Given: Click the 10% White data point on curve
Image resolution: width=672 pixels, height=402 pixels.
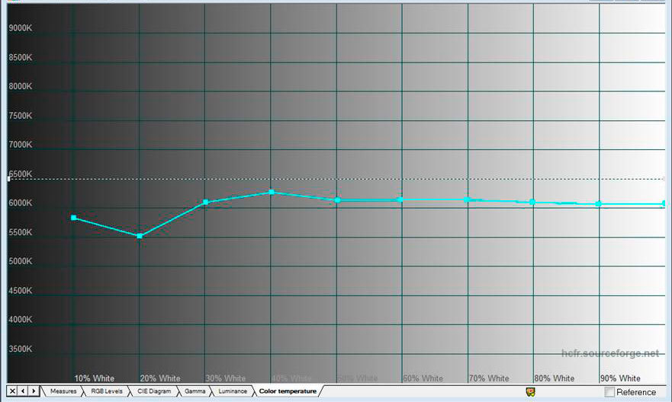Looking at the screenshot, I should [x=74, y=218].
